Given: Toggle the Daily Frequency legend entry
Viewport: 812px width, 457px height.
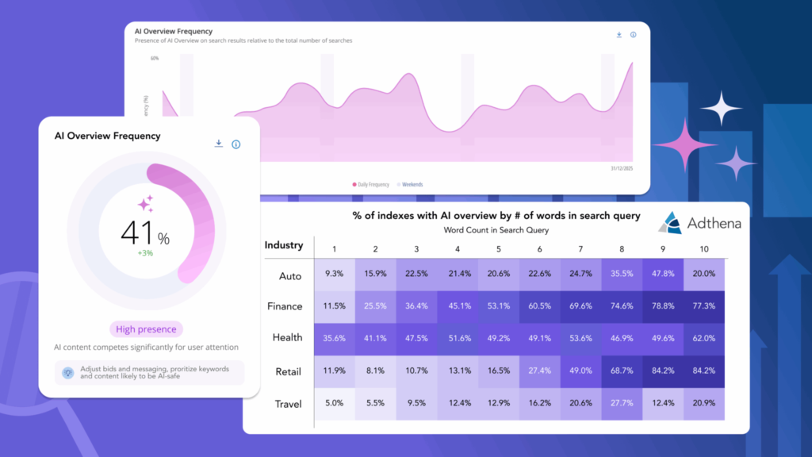Looking at the screenshot, I should click(x=373, y=183).
